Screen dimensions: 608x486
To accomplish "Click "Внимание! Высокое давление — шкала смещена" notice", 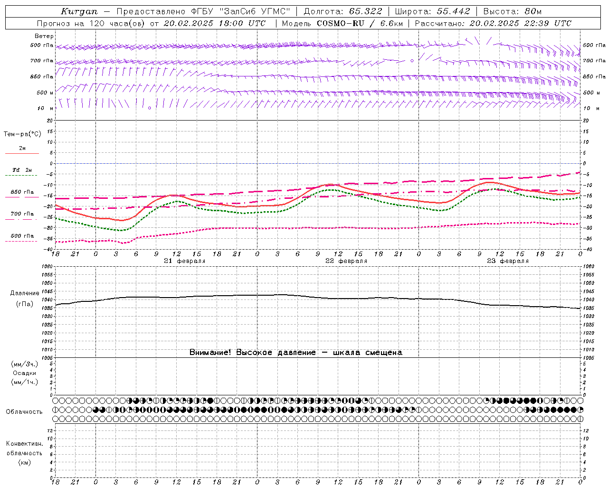I will [x=296, y=352].
